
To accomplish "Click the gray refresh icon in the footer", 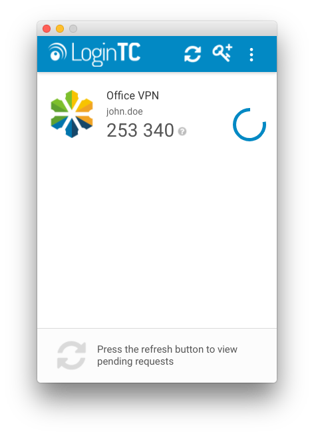I will click(x=71, y=355).
